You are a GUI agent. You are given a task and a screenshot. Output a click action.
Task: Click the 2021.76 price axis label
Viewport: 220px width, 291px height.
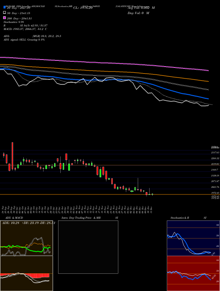(215, 187)
